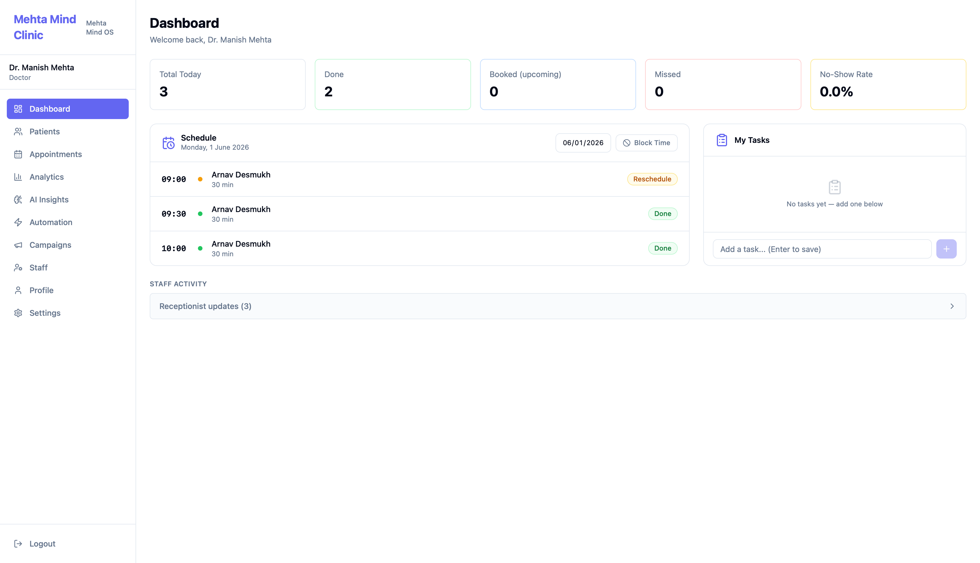
Task: Click the empty tasks clipboard placeholder icon
Action: (835, 187)
